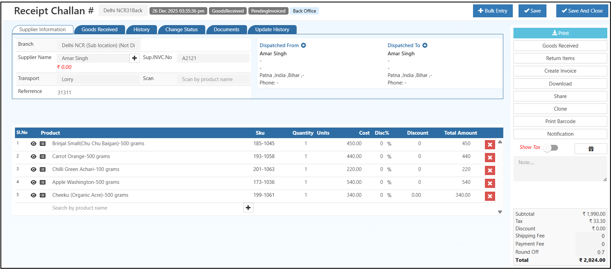Click eye icon for Chilli Green Achari

(33, 170)
